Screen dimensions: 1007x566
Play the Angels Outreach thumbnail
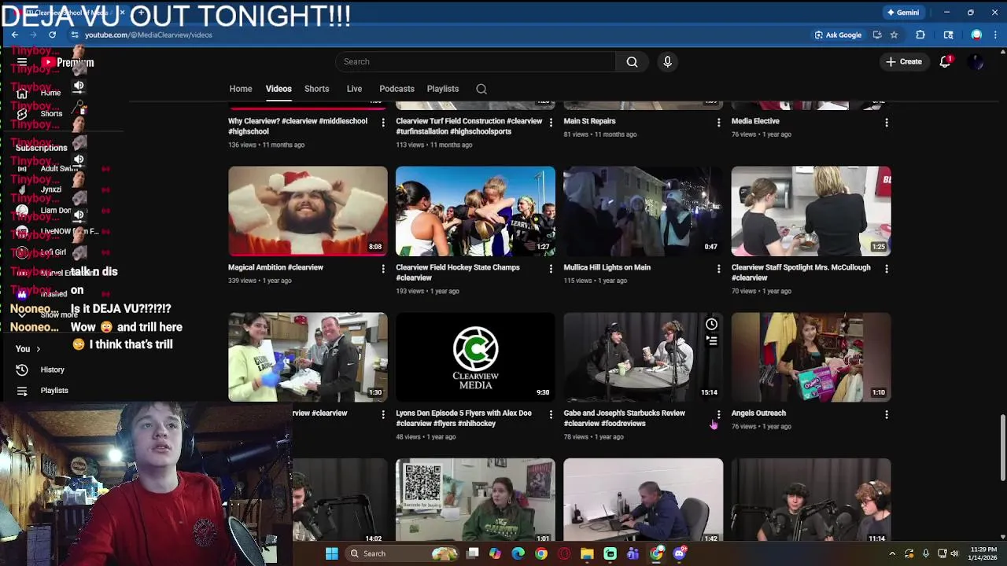(811, 357)
